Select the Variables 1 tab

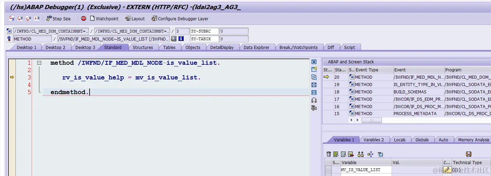[344, 140]
